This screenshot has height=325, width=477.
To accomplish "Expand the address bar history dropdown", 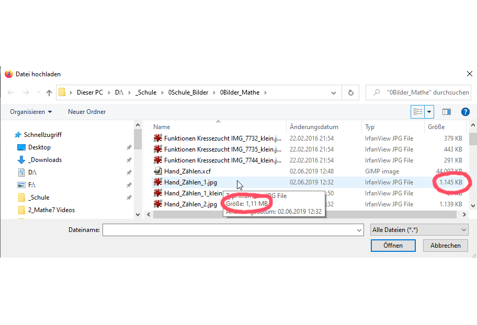I will click(x=334, y=92).
